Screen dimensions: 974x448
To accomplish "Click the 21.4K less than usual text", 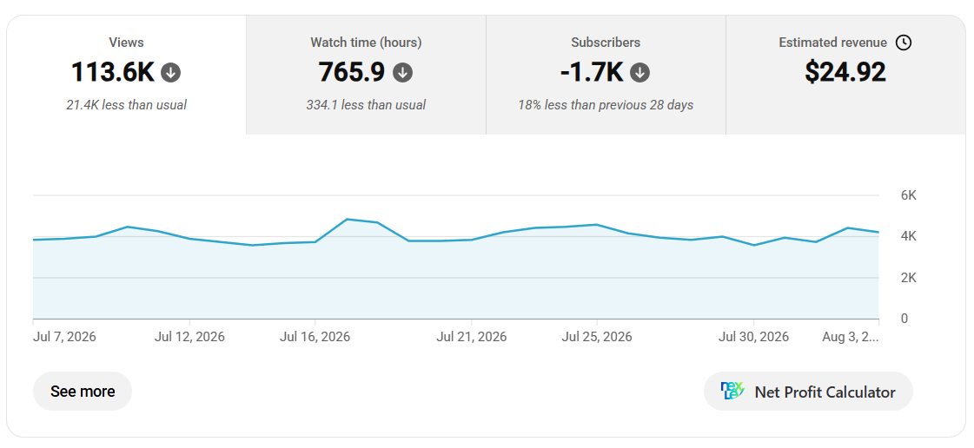I will tap(127, 105).
